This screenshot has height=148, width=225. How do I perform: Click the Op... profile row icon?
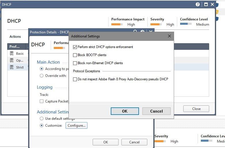pyautogui.click(x=12, y=60)
